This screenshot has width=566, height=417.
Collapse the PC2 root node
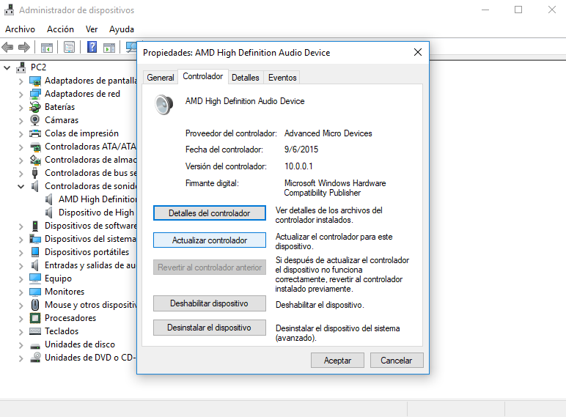7,67
